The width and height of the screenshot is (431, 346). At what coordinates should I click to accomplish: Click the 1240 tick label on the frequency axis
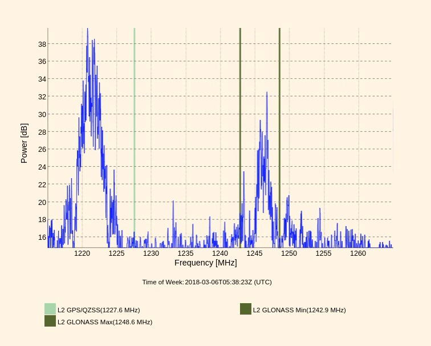click(220, 253)
